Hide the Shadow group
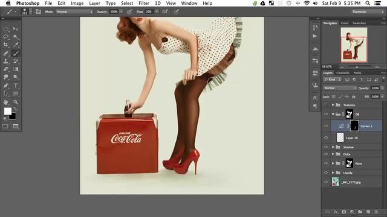The image size is (387, 217). tap(326, 147)
